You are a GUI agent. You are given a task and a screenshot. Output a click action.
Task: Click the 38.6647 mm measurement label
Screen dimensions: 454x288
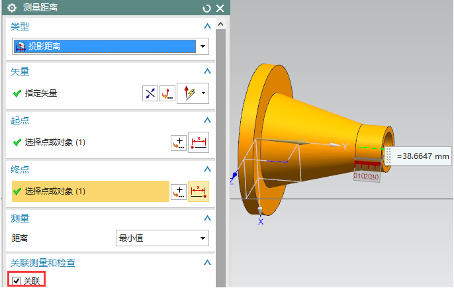click(423, 157)
